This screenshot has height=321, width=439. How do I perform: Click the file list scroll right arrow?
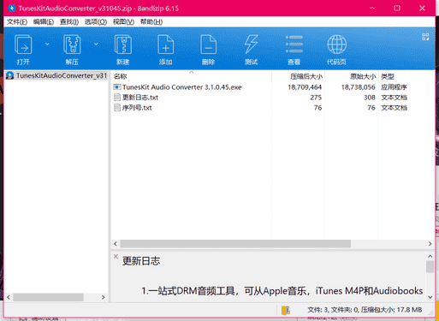pos(430,244)
